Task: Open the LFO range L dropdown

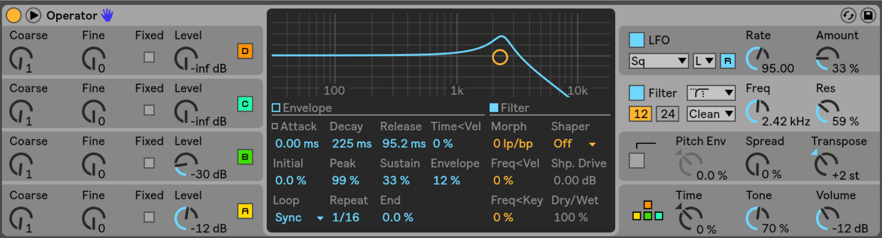Action: coord(704,61)
